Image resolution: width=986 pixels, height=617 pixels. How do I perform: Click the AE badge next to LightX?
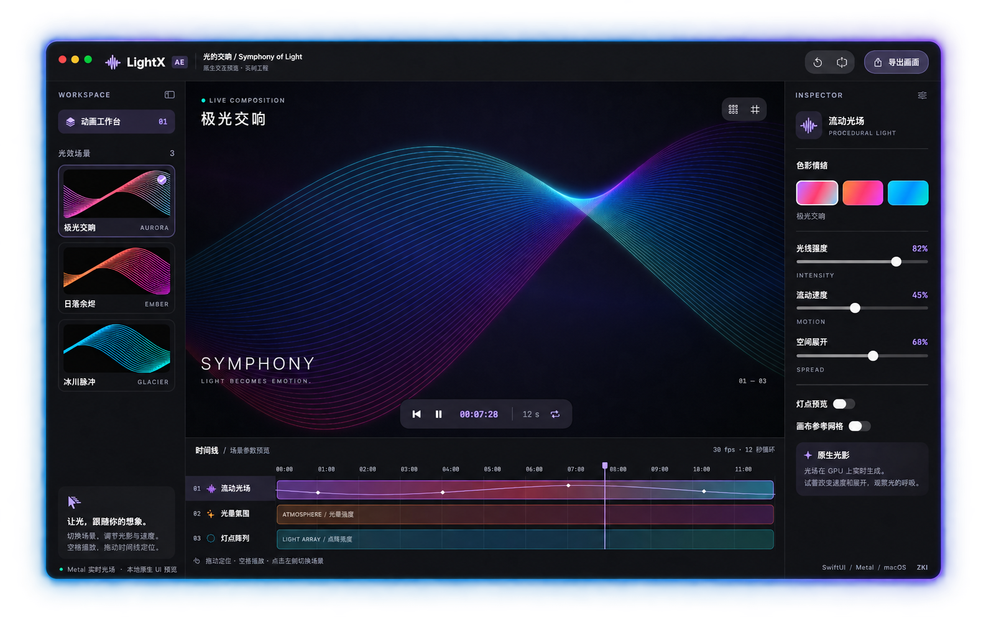click(x=180, y=62)
